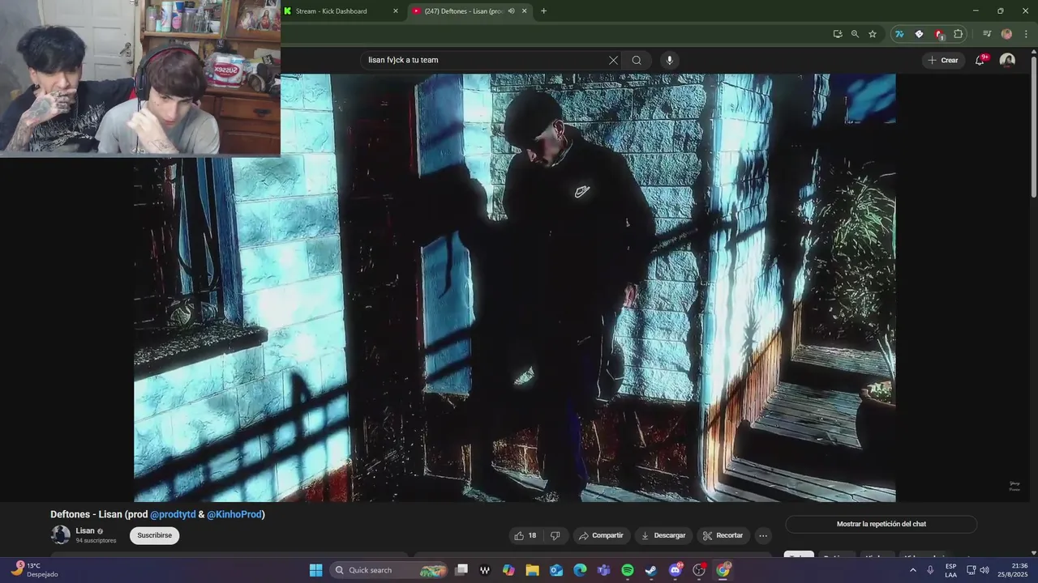Open the red extension with badge
Screen dimensions: 1038x583
[x=939, y=34]
